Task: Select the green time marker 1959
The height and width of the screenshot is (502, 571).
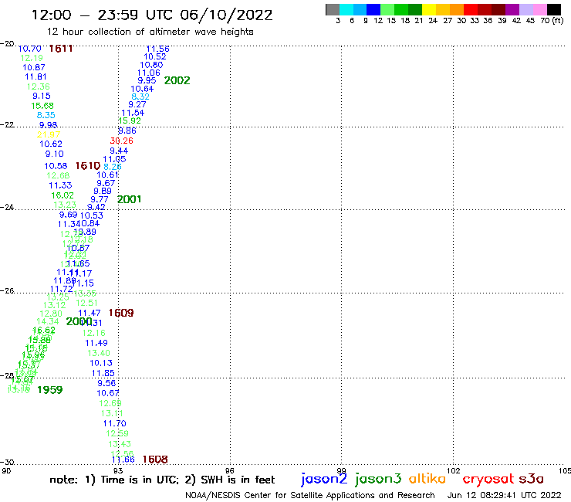Action: pyautogui.click(x=50, y=390)
